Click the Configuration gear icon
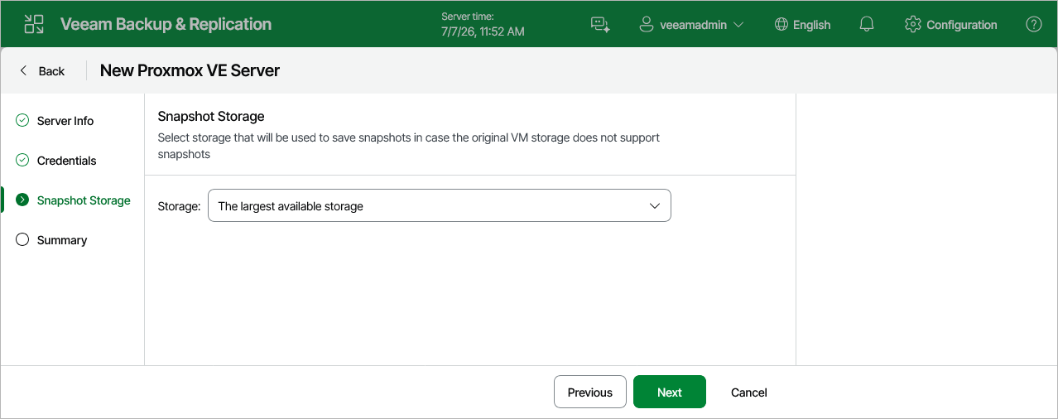 913,25
